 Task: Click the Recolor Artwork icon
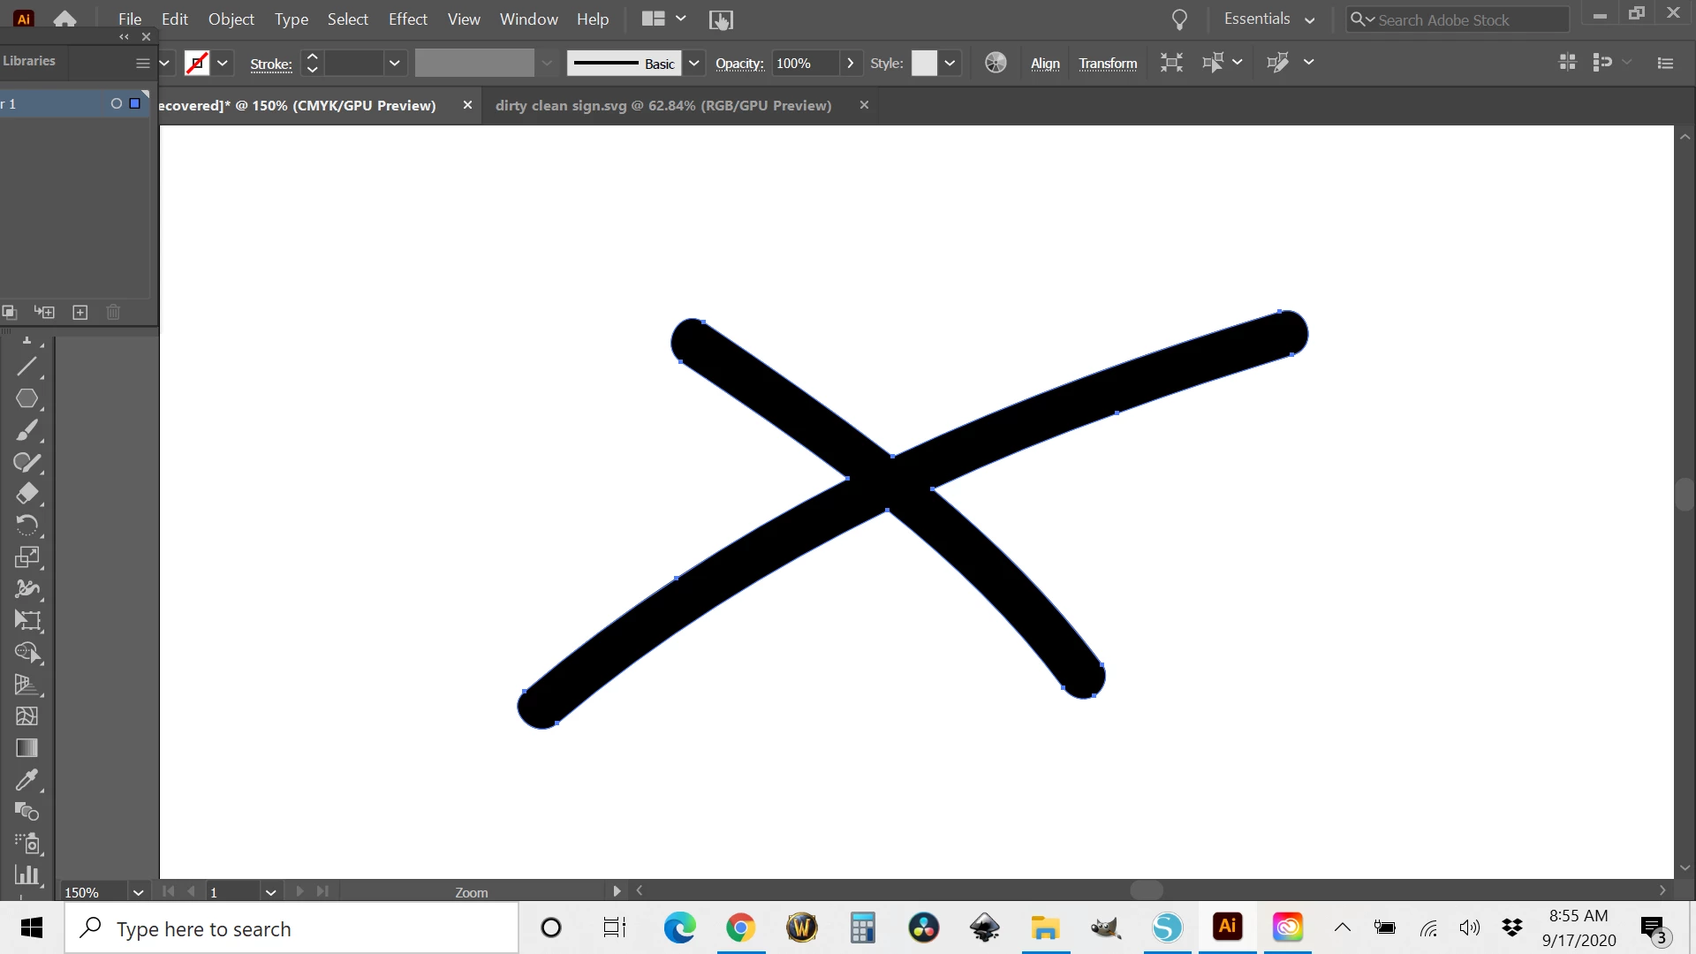point(996,63)
